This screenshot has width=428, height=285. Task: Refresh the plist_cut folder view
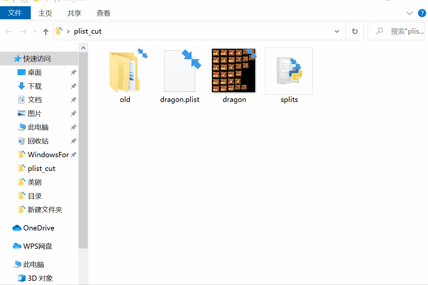(x=355, y=31)
